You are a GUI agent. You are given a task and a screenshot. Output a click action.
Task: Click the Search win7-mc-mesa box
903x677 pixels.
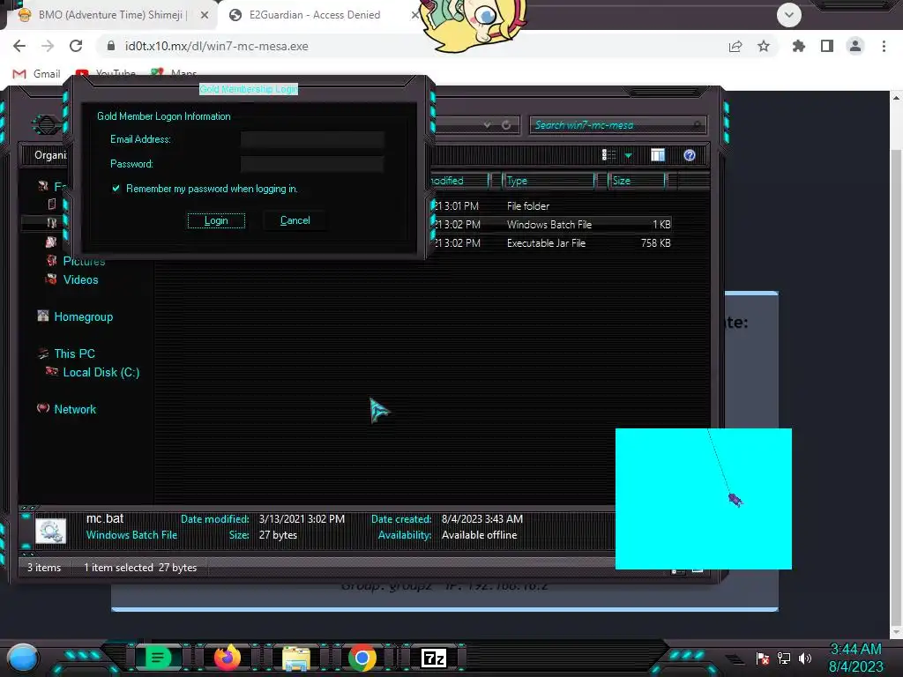click(x=617, y=125)
